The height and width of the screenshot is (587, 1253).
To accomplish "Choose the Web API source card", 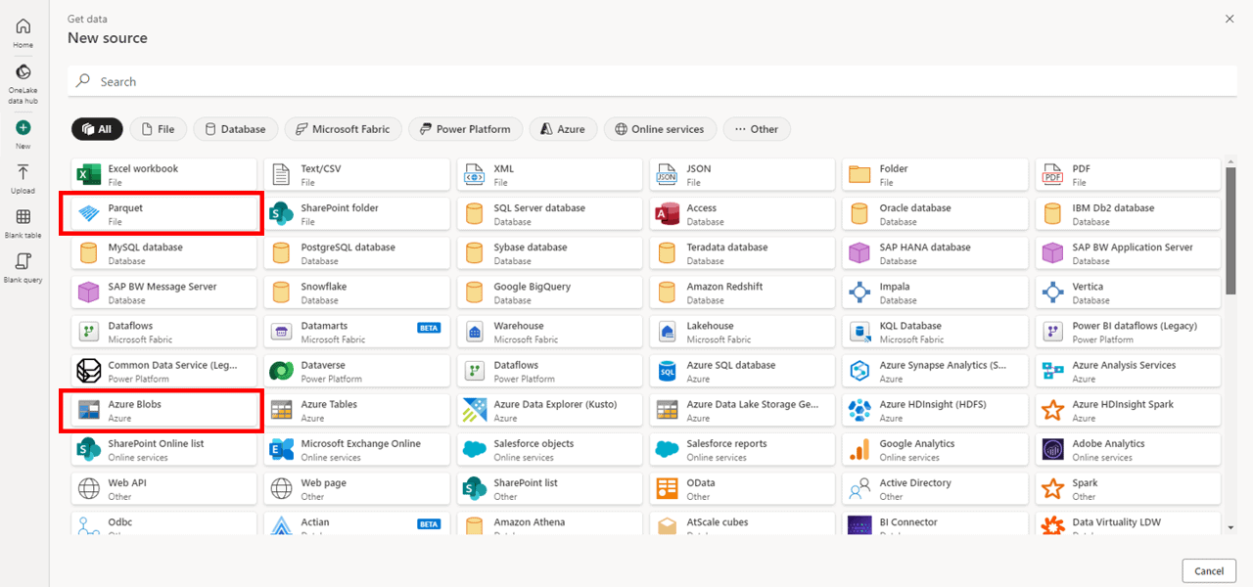I will tap(163, 488).
